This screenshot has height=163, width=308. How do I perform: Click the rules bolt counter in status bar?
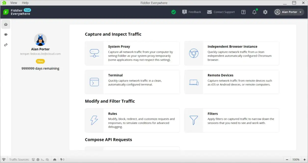[x=62, y=160]
